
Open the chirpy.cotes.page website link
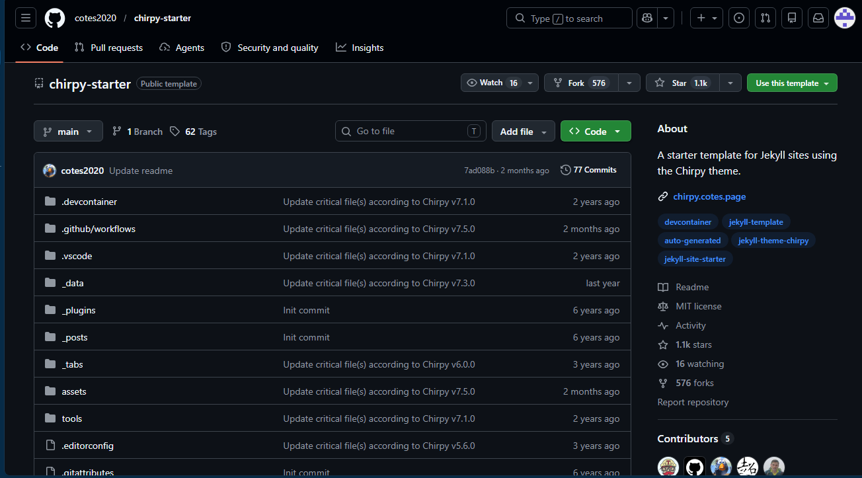tap(709, 196)
